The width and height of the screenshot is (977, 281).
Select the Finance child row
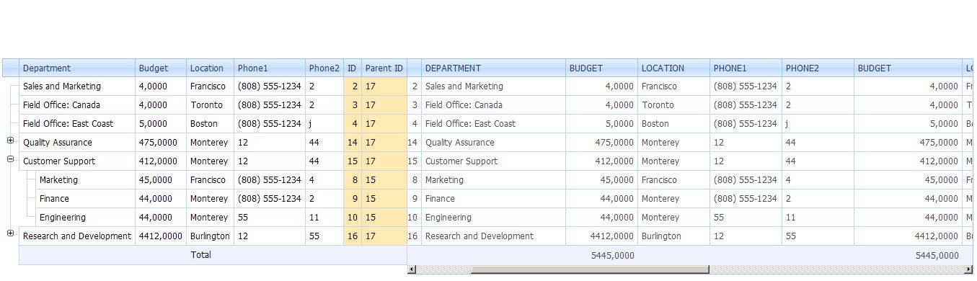click(x=213, y=199)
